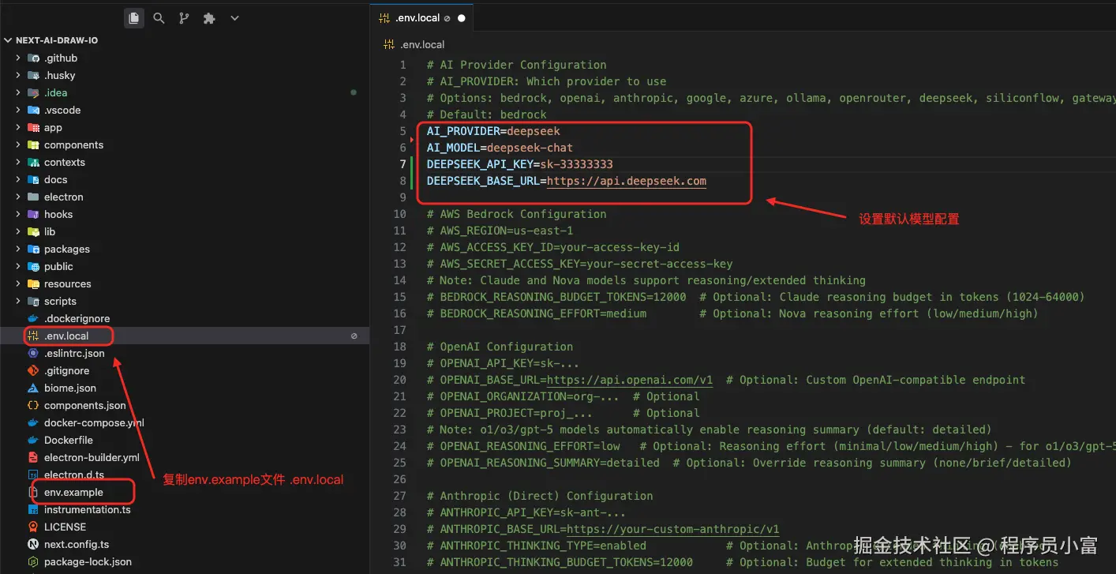Open the Explorer view icon
This screenshot has width=1116, height=574.
click(134, 17)
